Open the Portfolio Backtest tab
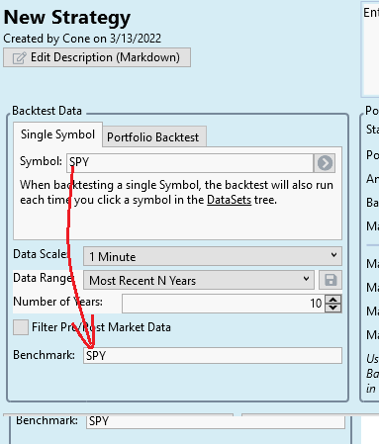Viewport: 379px width, 444px height. (x=153, y=136)
